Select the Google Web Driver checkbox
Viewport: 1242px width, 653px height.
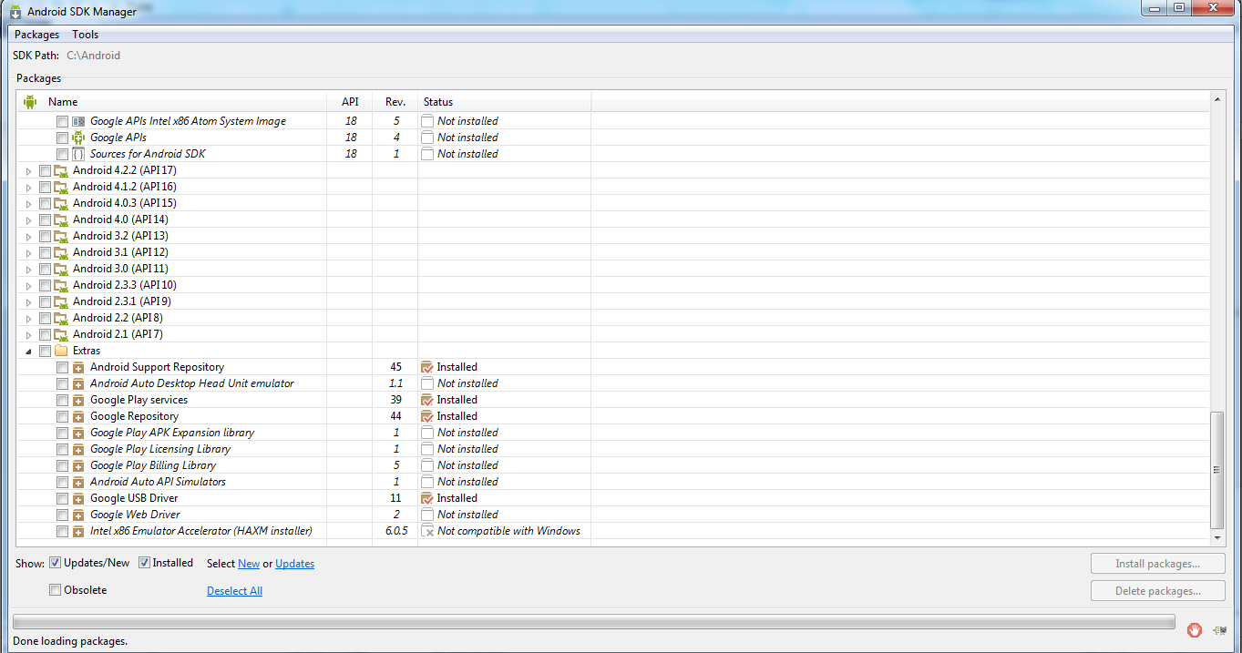[62, 515]
